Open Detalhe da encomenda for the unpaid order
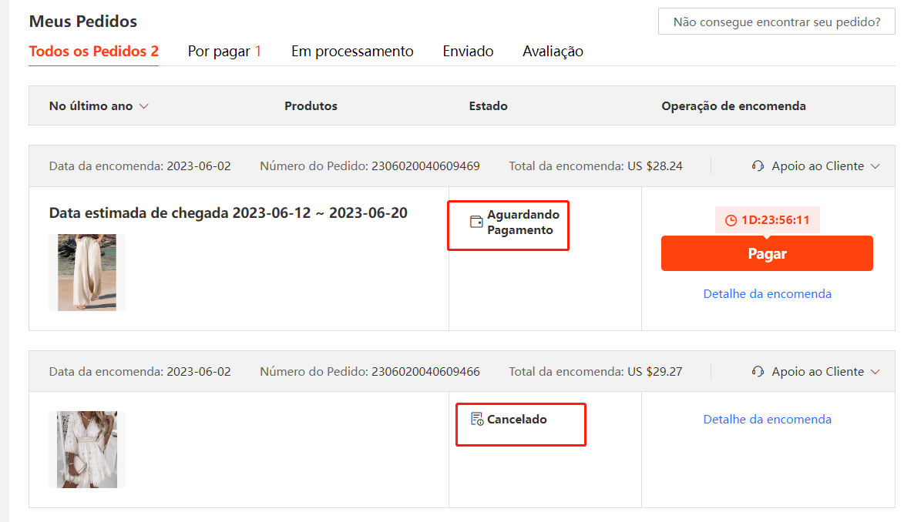Image resolution: width=904 pixels, height=522 pixels. coord(767,293)
